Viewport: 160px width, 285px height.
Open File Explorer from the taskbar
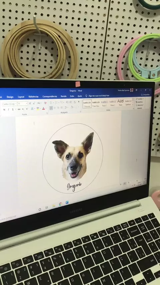click(54, 206)
